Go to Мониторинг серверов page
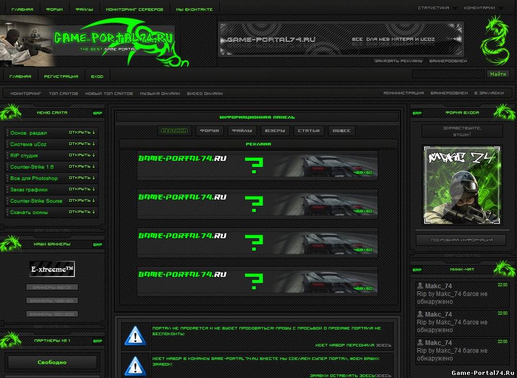517x378 pixels. (x=135, y=10)
